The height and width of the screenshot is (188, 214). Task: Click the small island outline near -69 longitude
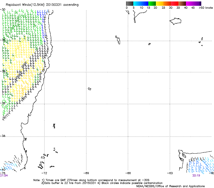tap(90, 89)
